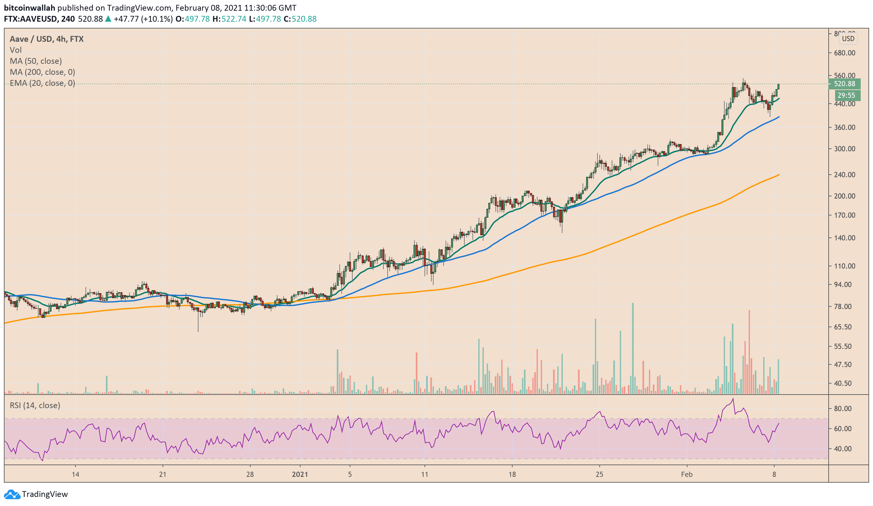Viewport: 873px width, 506px height.
Task: Click the green up-arrow price change icon
Action: (x=108, y=19)
